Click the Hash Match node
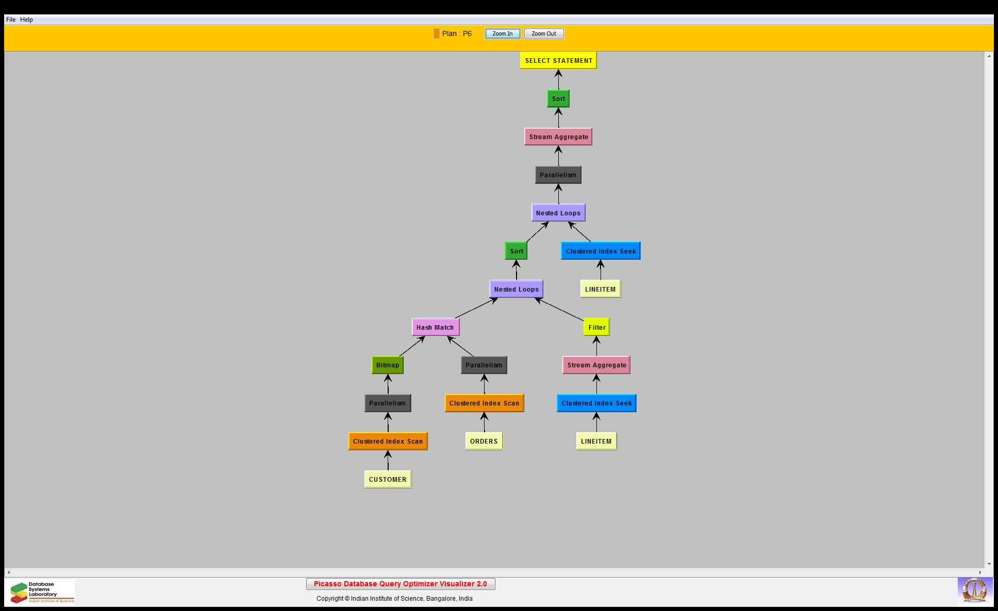 (x=435, y=327)
